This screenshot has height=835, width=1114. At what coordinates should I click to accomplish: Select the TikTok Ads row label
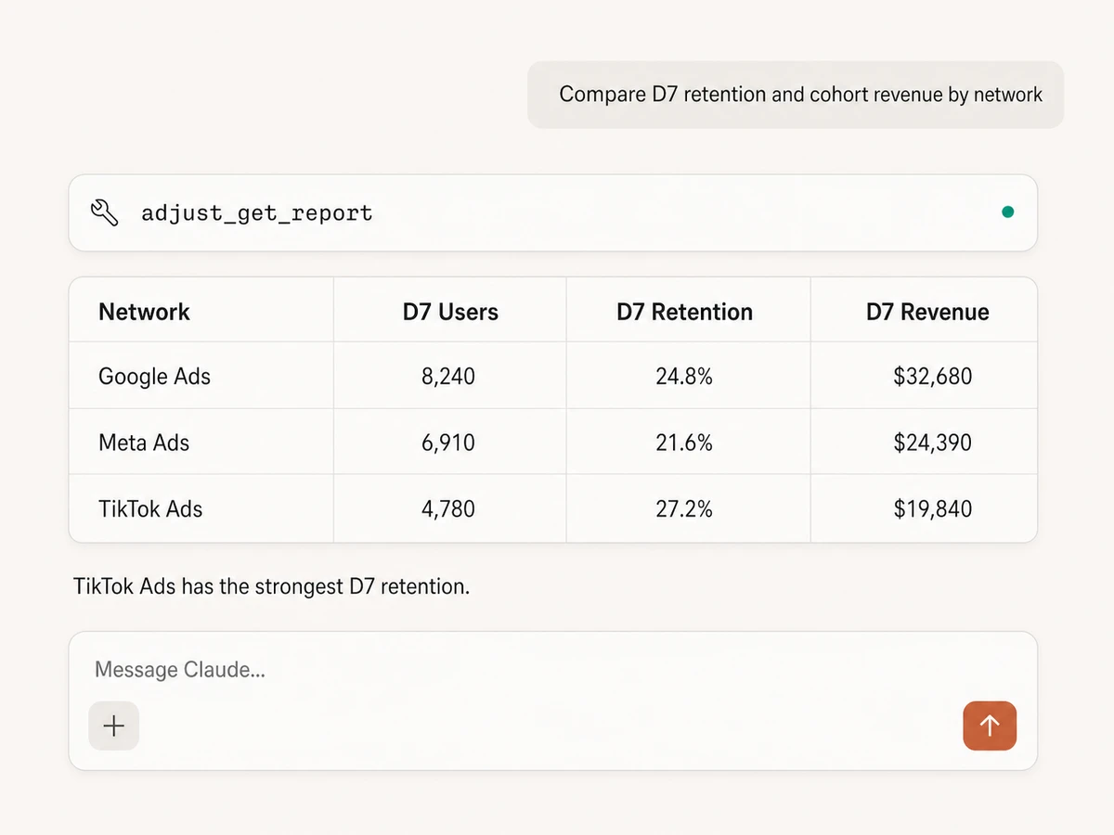(x=150, y=508)
